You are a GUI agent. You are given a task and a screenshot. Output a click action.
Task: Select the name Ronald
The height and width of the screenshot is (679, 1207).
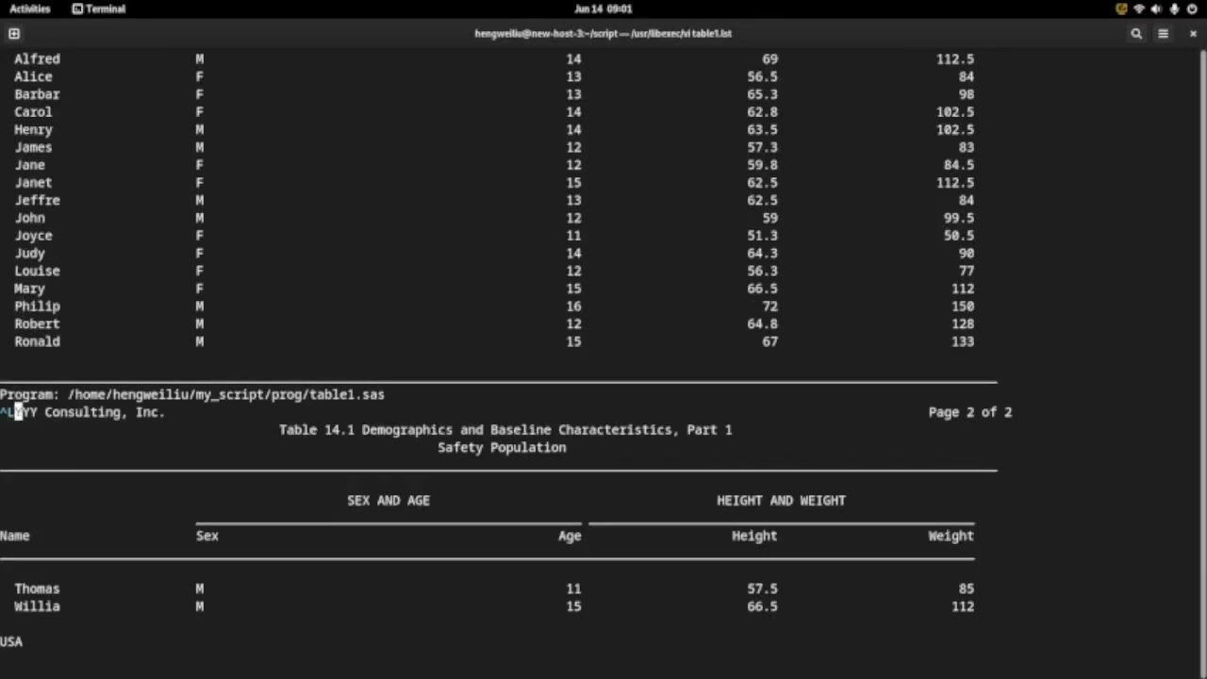(x=37, y=341)
